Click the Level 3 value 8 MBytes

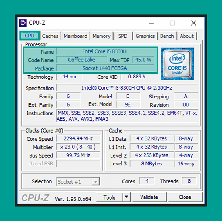coord(152,164)
